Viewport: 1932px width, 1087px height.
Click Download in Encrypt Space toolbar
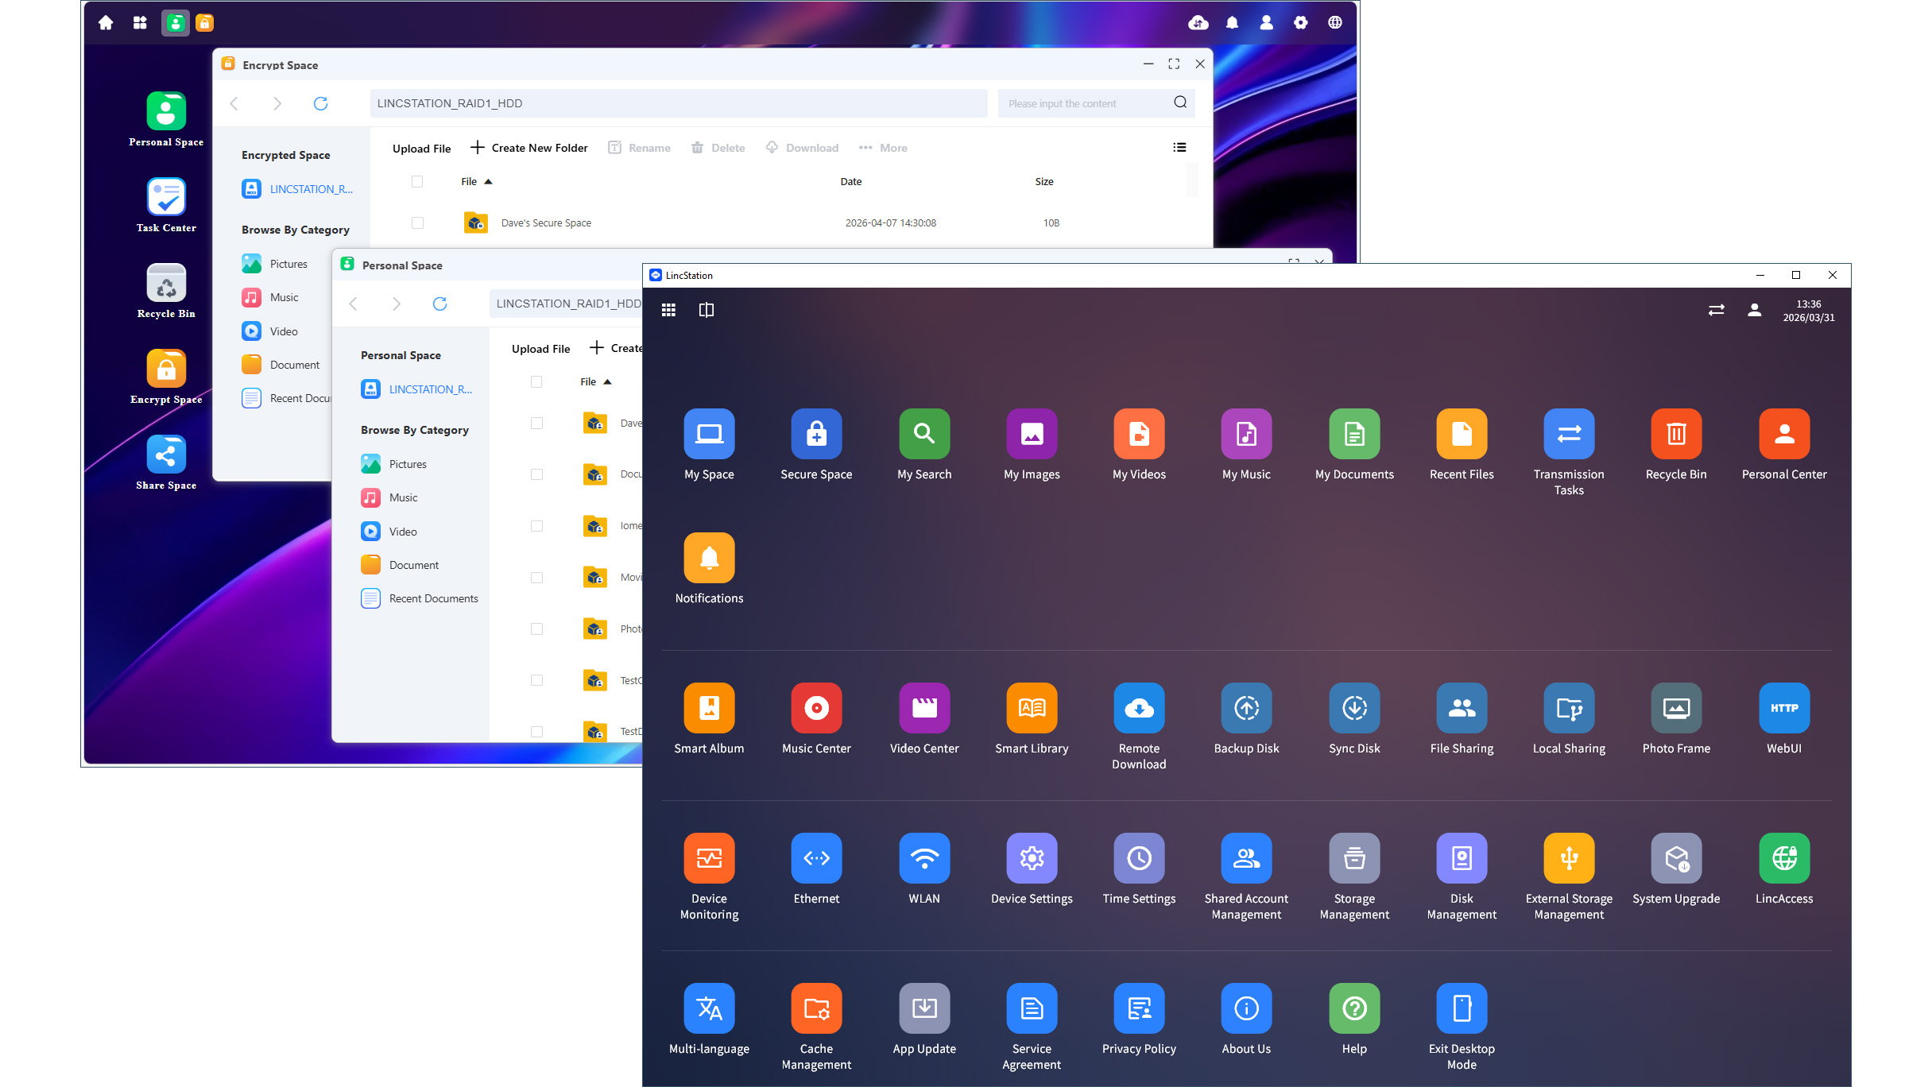coord(801,148)
